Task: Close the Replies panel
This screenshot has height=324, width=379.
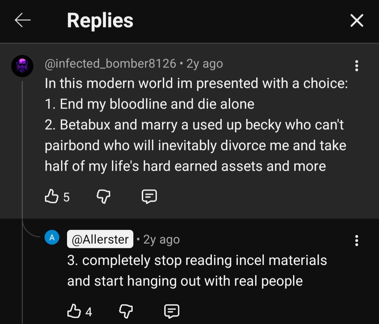Action: click(357, 21)
